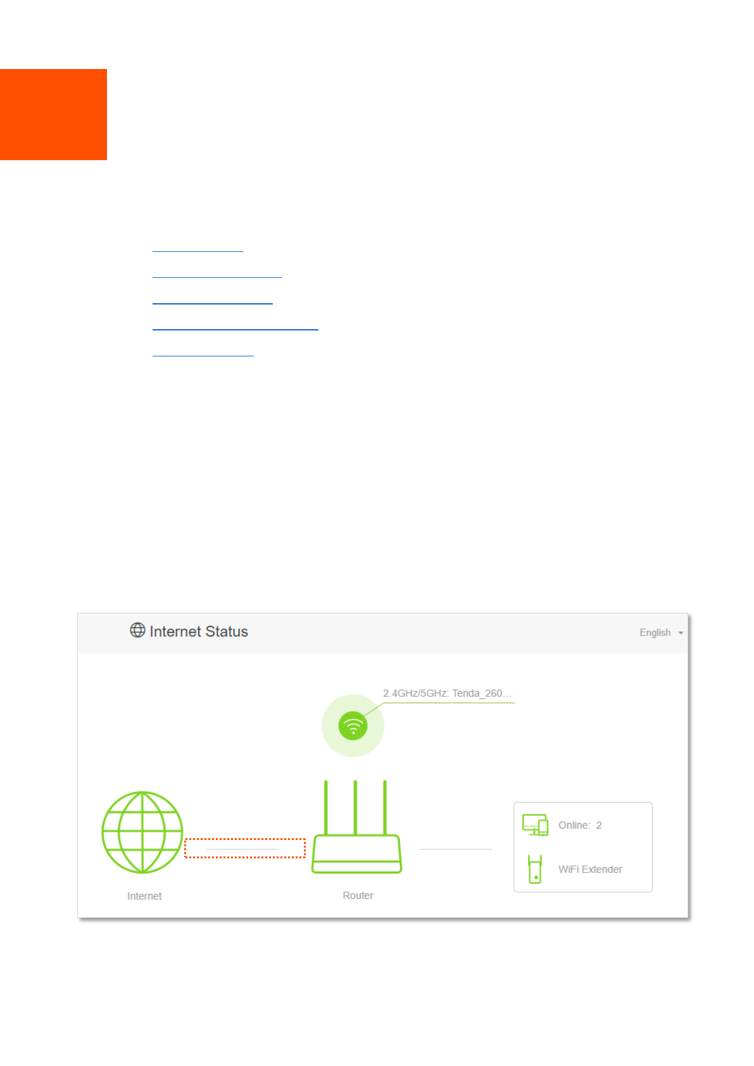The image size is (754, 1066).
Task: Click the green WiFi signal icon
Action: pos(353,725)
